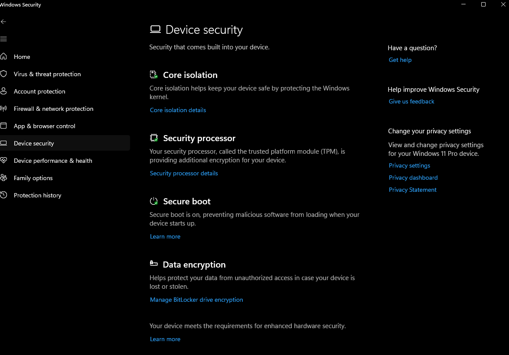509x355 pixels.
Task: Open Privacy dashboard link
Action: pos(413,177)
